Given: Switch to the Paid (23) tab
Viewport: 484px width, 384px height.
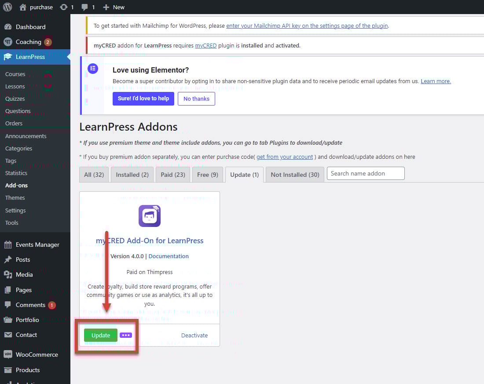Looking at the screenshot, I should point(173,175).
